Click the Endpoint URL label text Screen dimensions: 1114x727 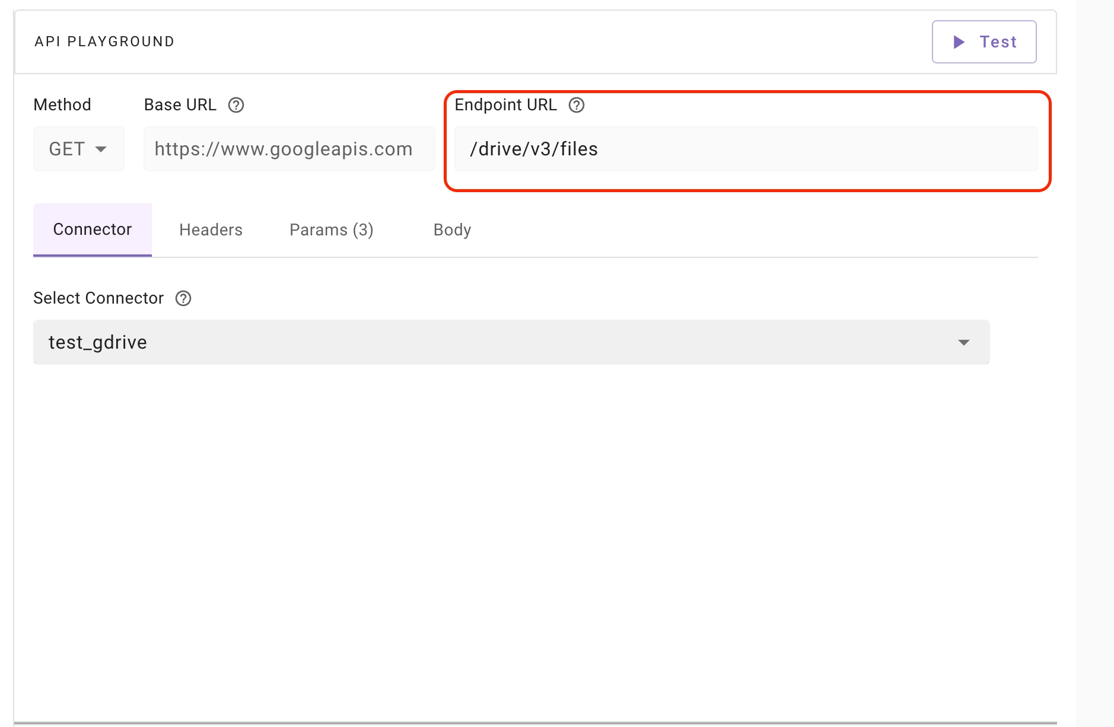[x=505, y=105]
